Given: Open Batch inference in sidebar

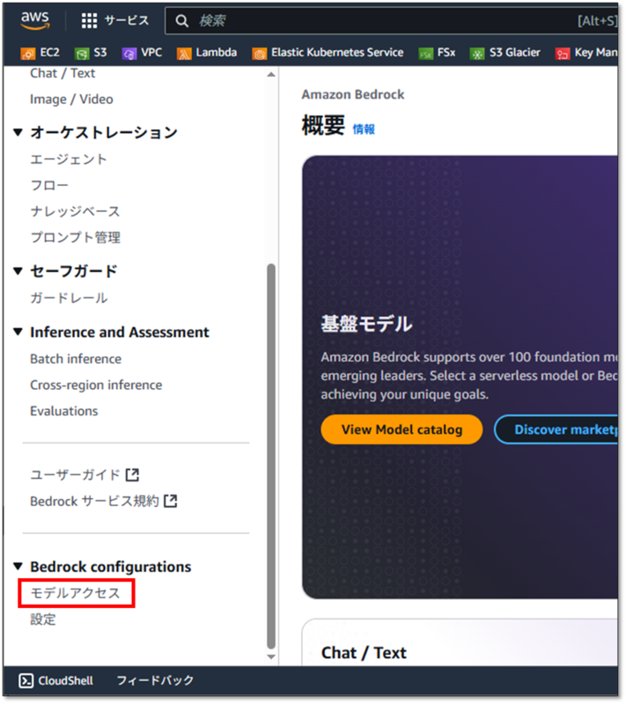Looking at the screenshot, I should pyautogui.click(x=76, y=359).
